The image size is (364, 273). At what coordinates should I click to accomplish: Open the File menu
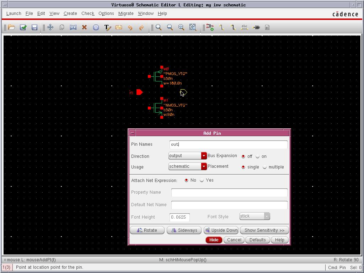point(29,14)
